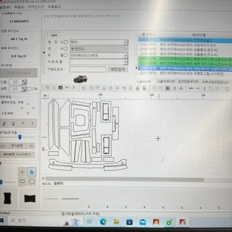Open the 현재연도 year dropdown
Image resolution: width=232 pixels, height=232 pixels.
click(125, 49)
